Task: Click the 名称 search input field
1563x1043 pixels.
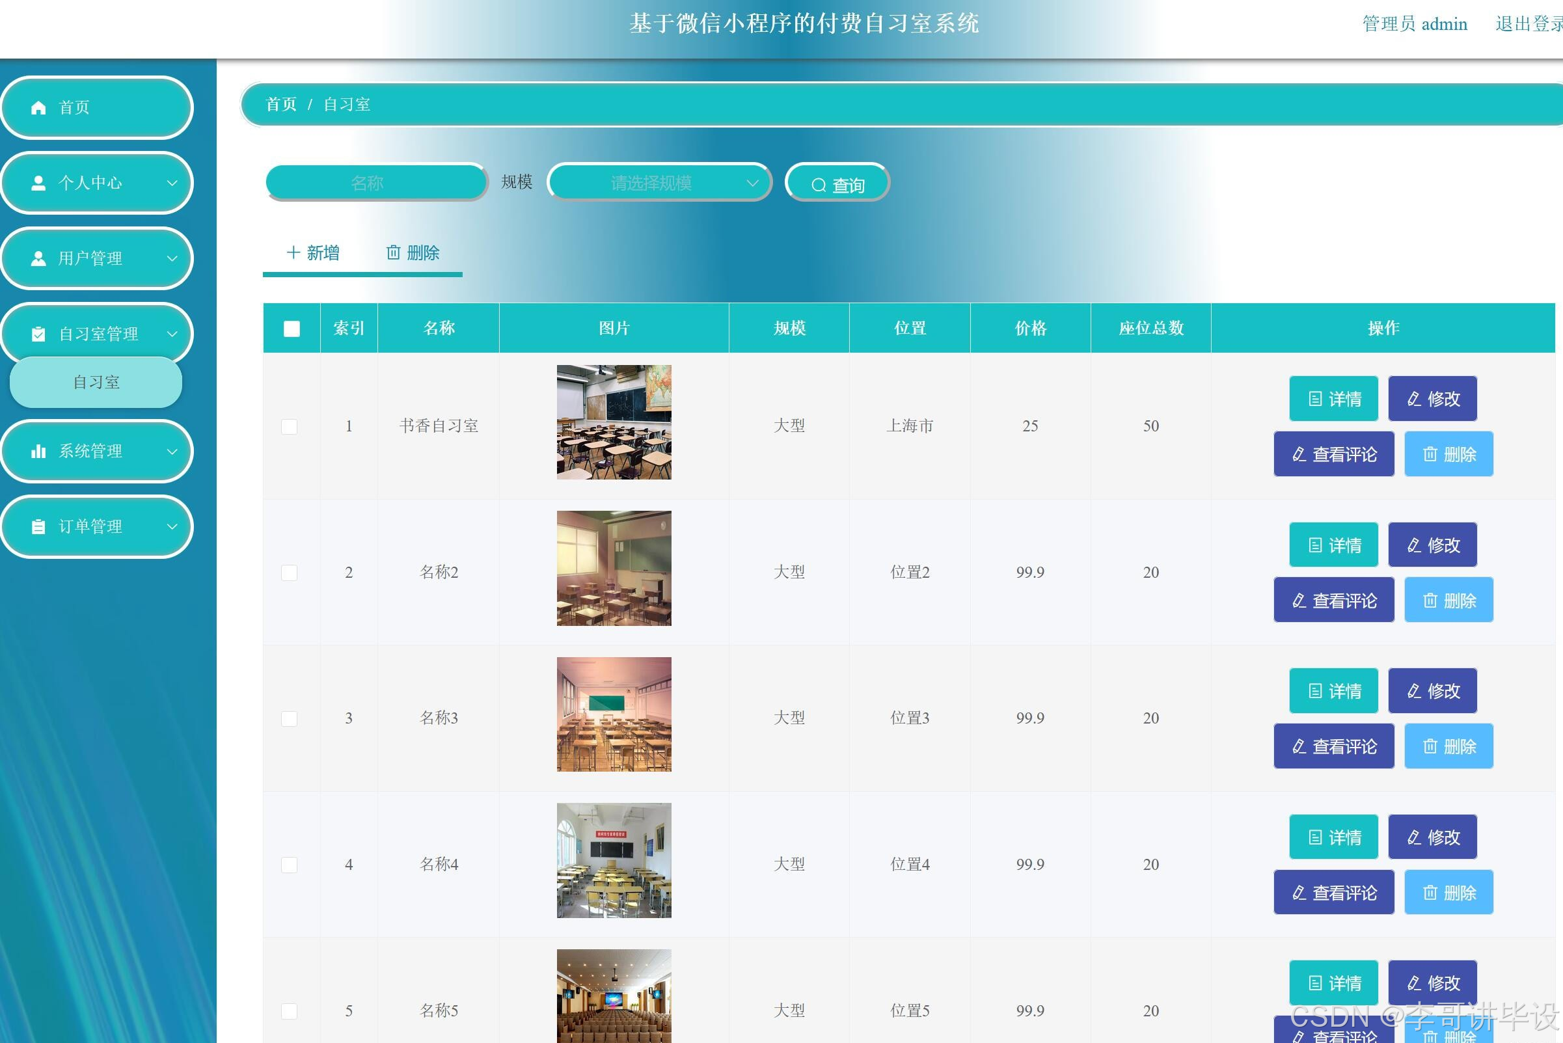Action: 376,183
